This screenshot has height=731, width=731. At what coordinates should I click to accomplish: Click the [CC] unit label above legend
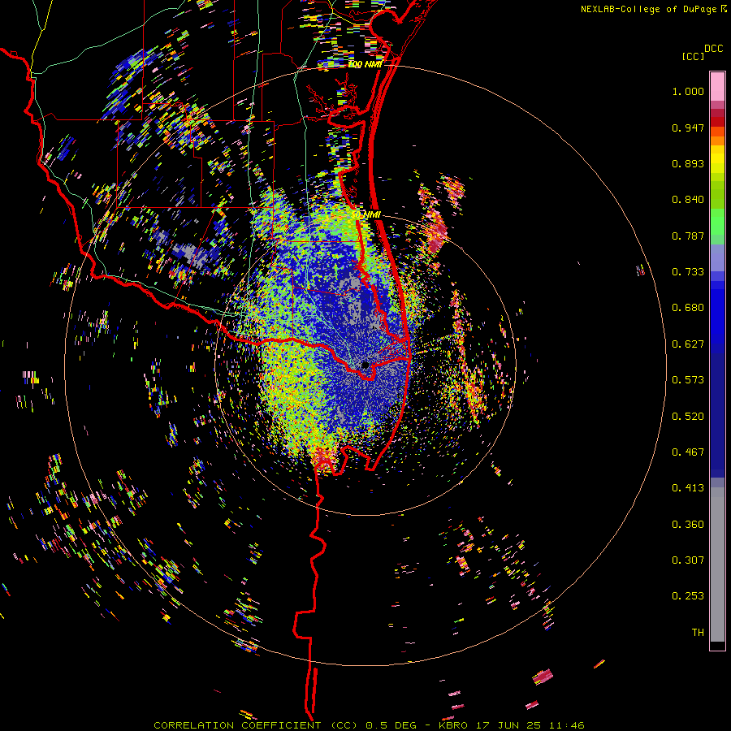pos(693,56)
